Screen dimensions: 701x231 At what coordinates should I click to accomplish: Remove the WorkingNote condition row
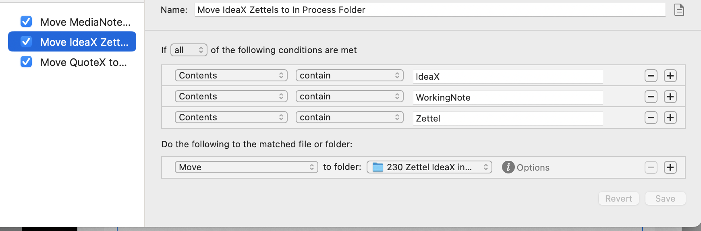tap(651, 97)
